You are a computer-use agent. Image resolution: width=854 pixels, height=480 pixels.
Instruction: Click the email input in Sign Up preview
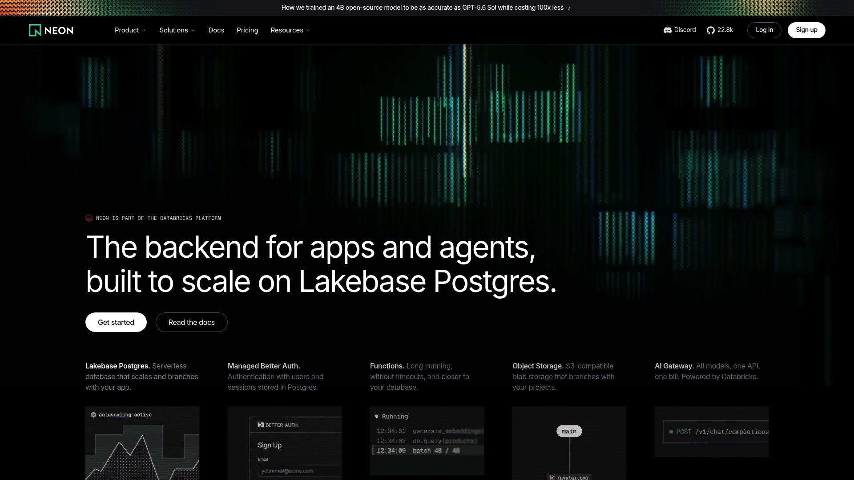(300, 471)
